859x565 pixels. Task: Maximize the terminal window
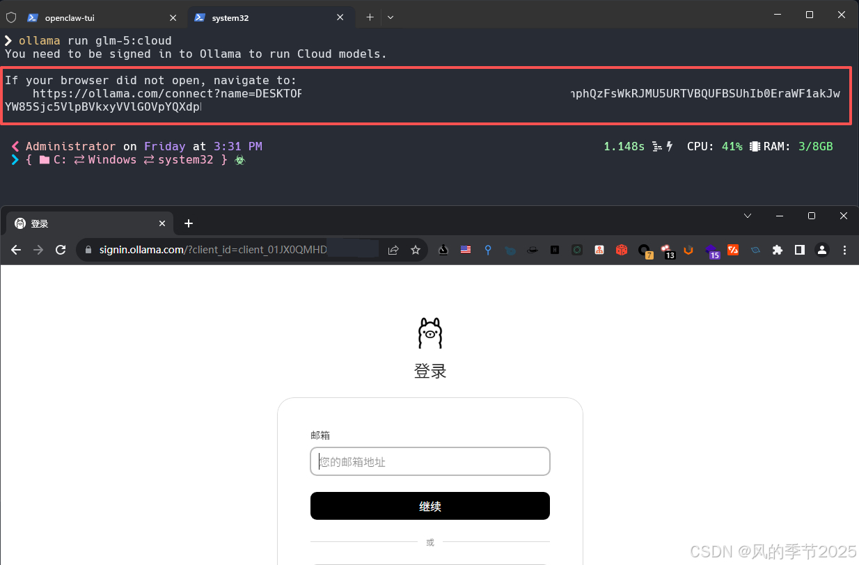810,15
